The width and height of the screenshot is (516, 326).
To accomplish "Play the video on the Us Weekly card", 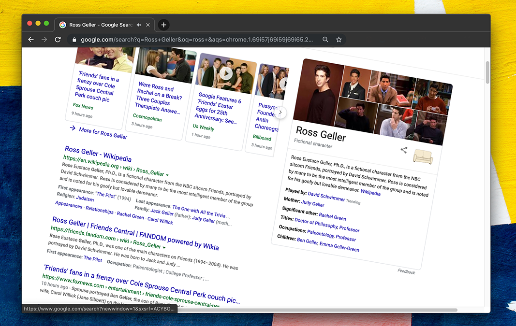I will [x=226, y=73].
